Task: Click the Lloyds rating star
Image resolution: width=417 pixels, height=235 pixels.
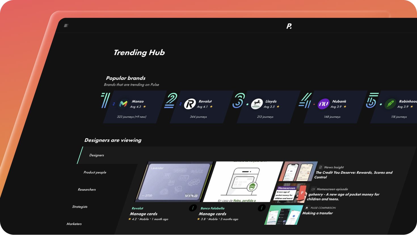Action: coord(278,107)
